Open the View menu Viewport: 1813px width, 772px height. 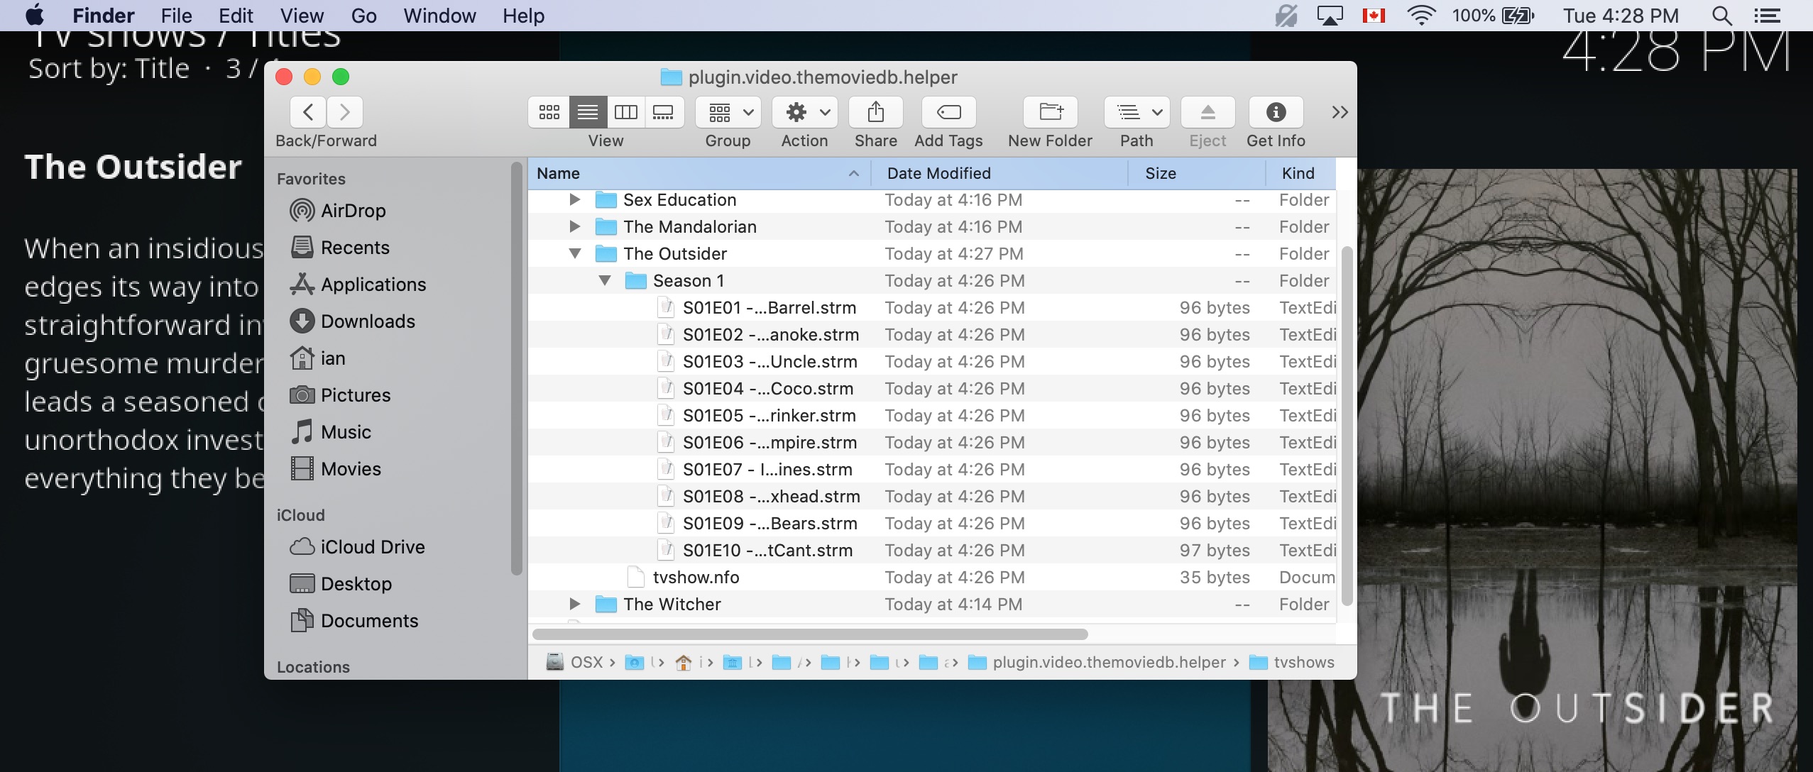302,15
